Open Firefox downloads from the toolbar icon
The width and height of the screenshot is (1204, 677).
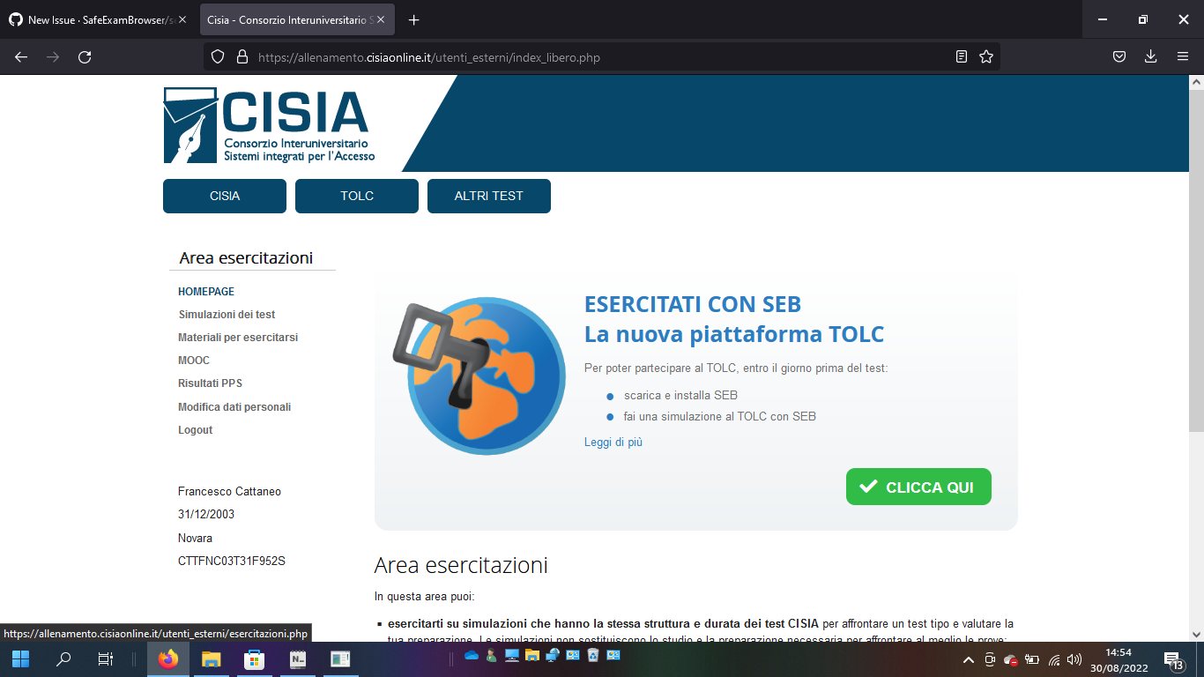(x=1150, y=56)
